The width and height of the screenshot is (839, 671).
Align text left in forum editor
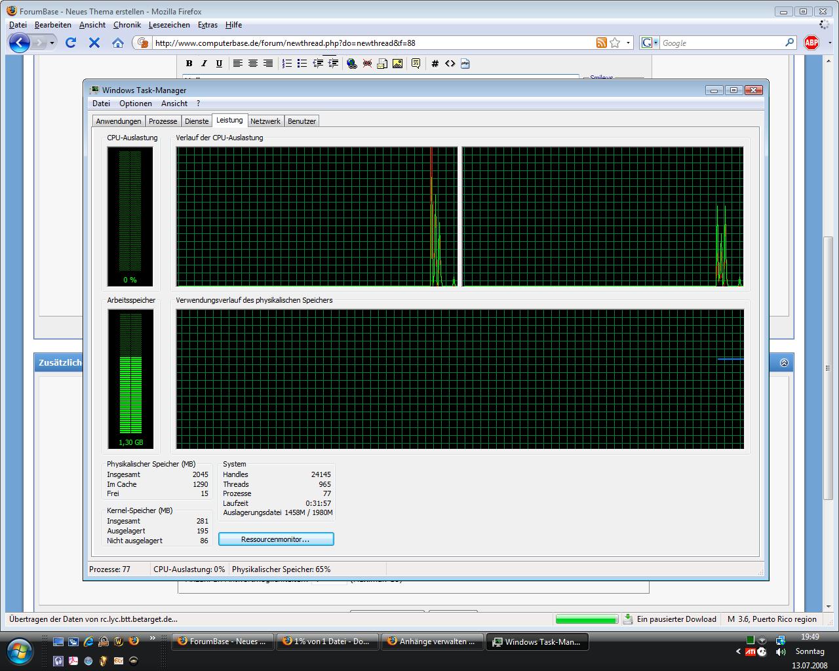coord(237,64)
